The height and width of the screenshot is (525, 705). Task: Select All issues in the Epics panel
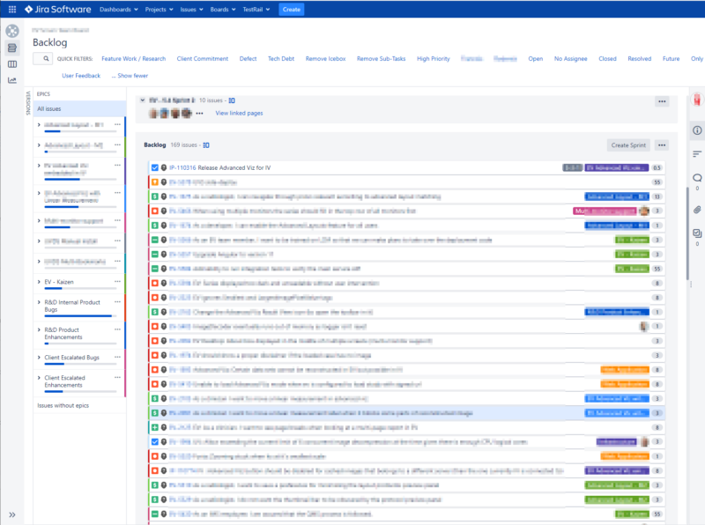pos(79,108)
